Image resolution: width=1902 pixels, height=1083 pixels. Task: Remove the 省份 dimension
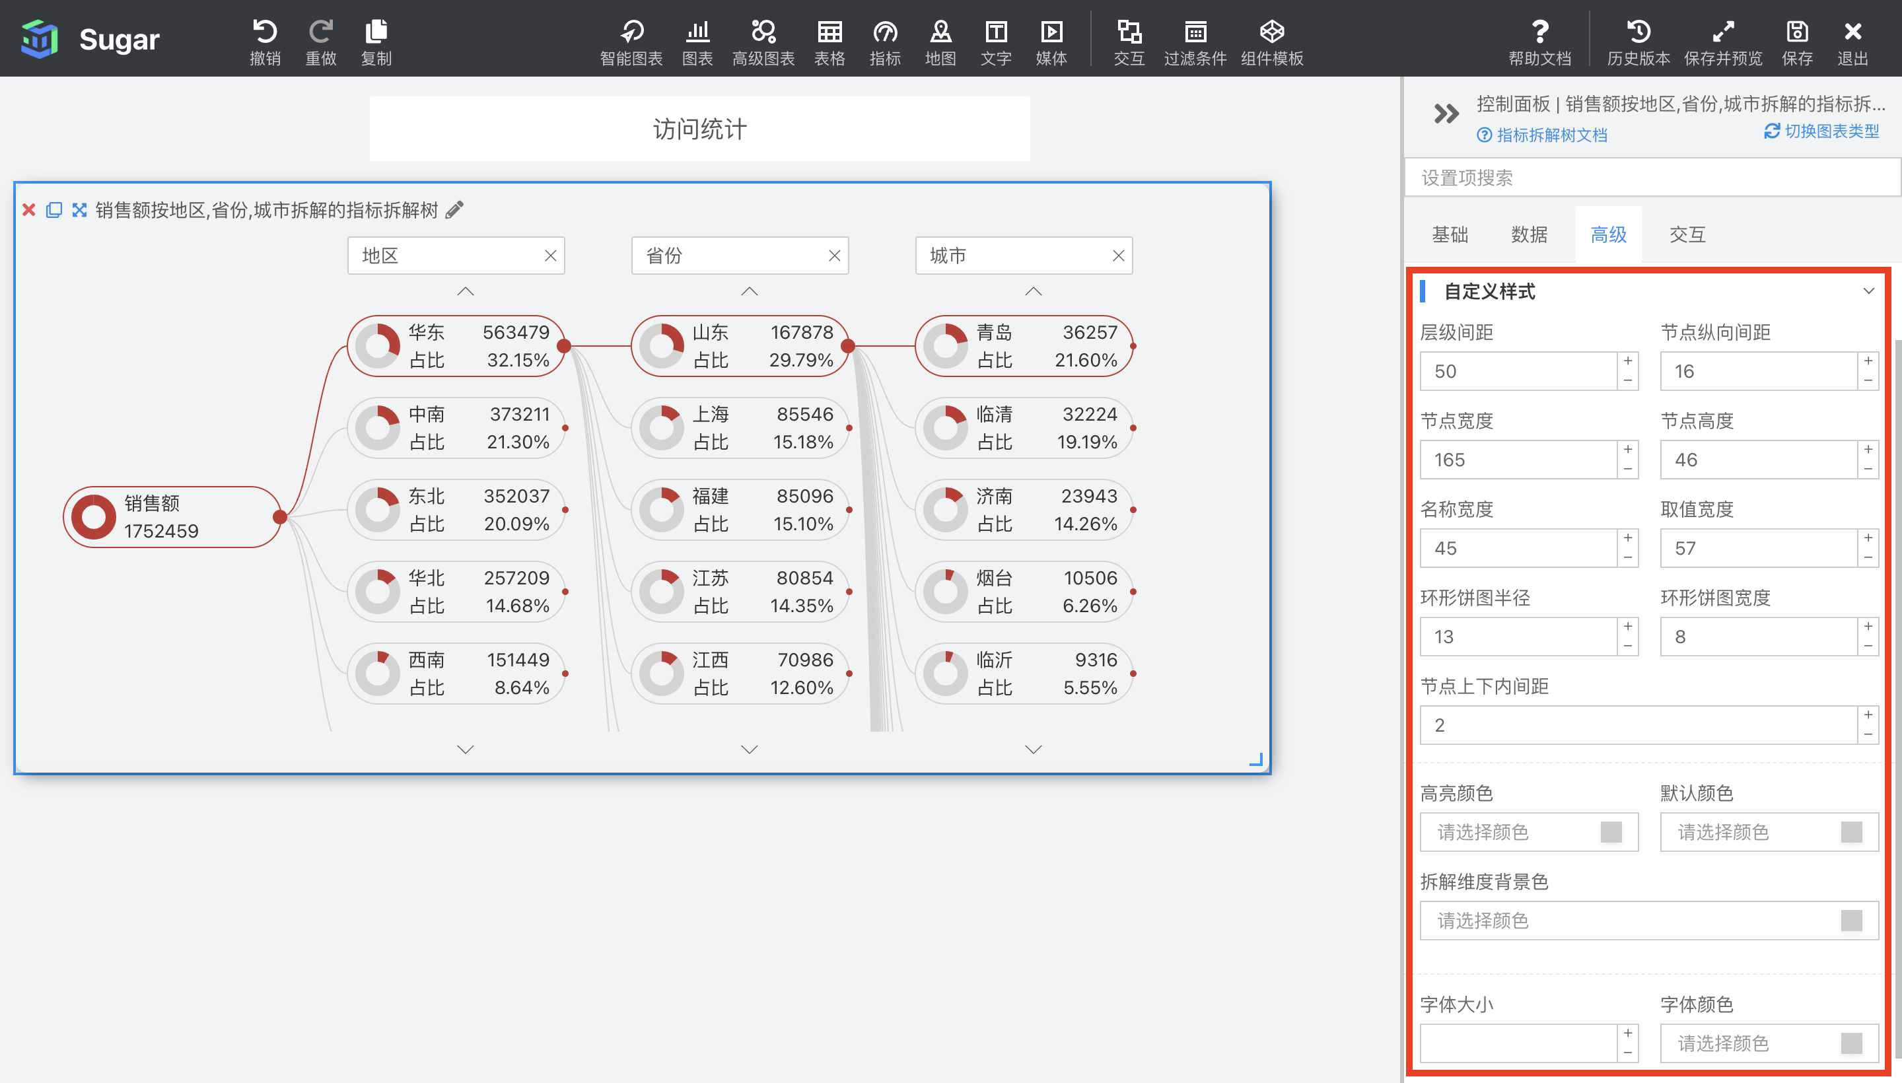tap(835, 256)
